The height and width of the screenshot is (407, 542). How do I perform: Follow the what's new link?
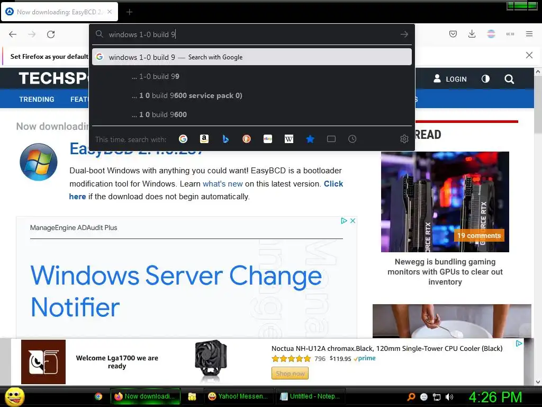pyautogui.click(x=223, y=184)
